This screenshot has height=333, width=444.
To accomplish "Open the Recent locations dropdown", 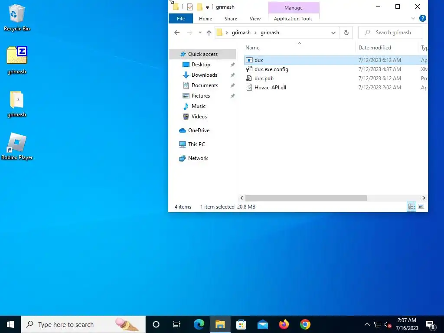I will tap(200, 33).
